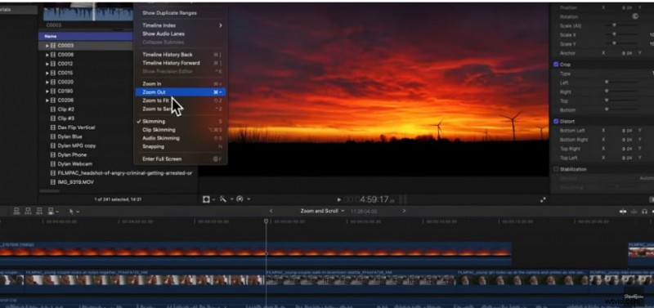
Task: Toggle Skimming in the View menu
Action: point(180,121)
